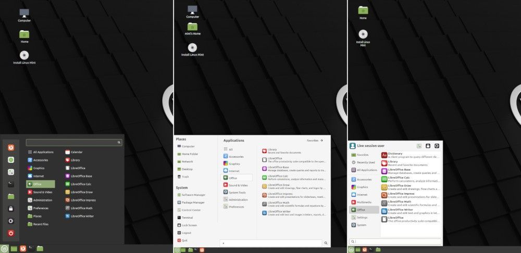Launch LibreOffice Calc in the dark menu
The image size is (521, 253).
coord(78,184)
